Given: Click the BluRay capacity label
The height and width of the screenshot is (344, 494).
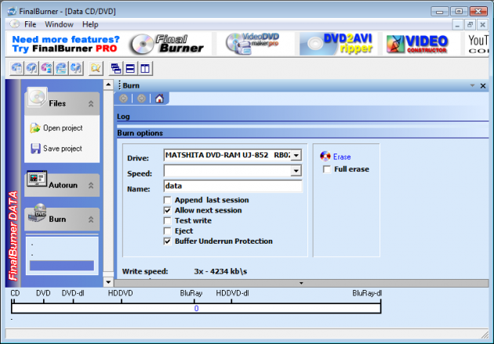Looking at the screenshot, I should tap(191, 293).
